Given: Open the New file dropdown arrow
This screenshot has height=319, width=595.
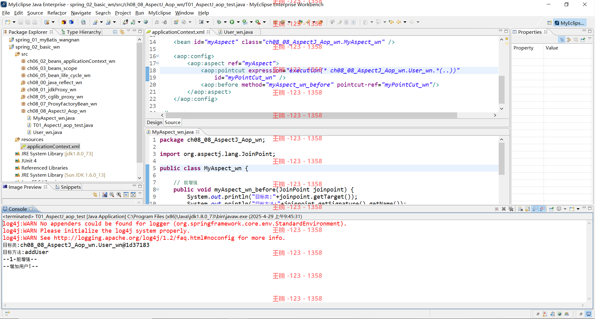Looking at the screenshot, I should [x=14, y=22].
